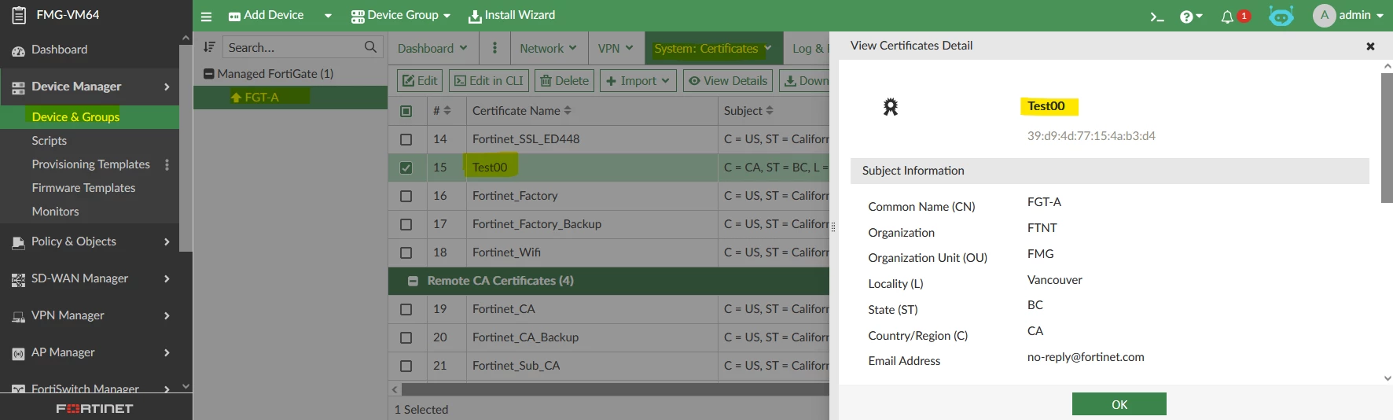Open the Dashboard tab menu
Image resolution: width=1393 pixels, height=420 pixels.
[432, 48]
